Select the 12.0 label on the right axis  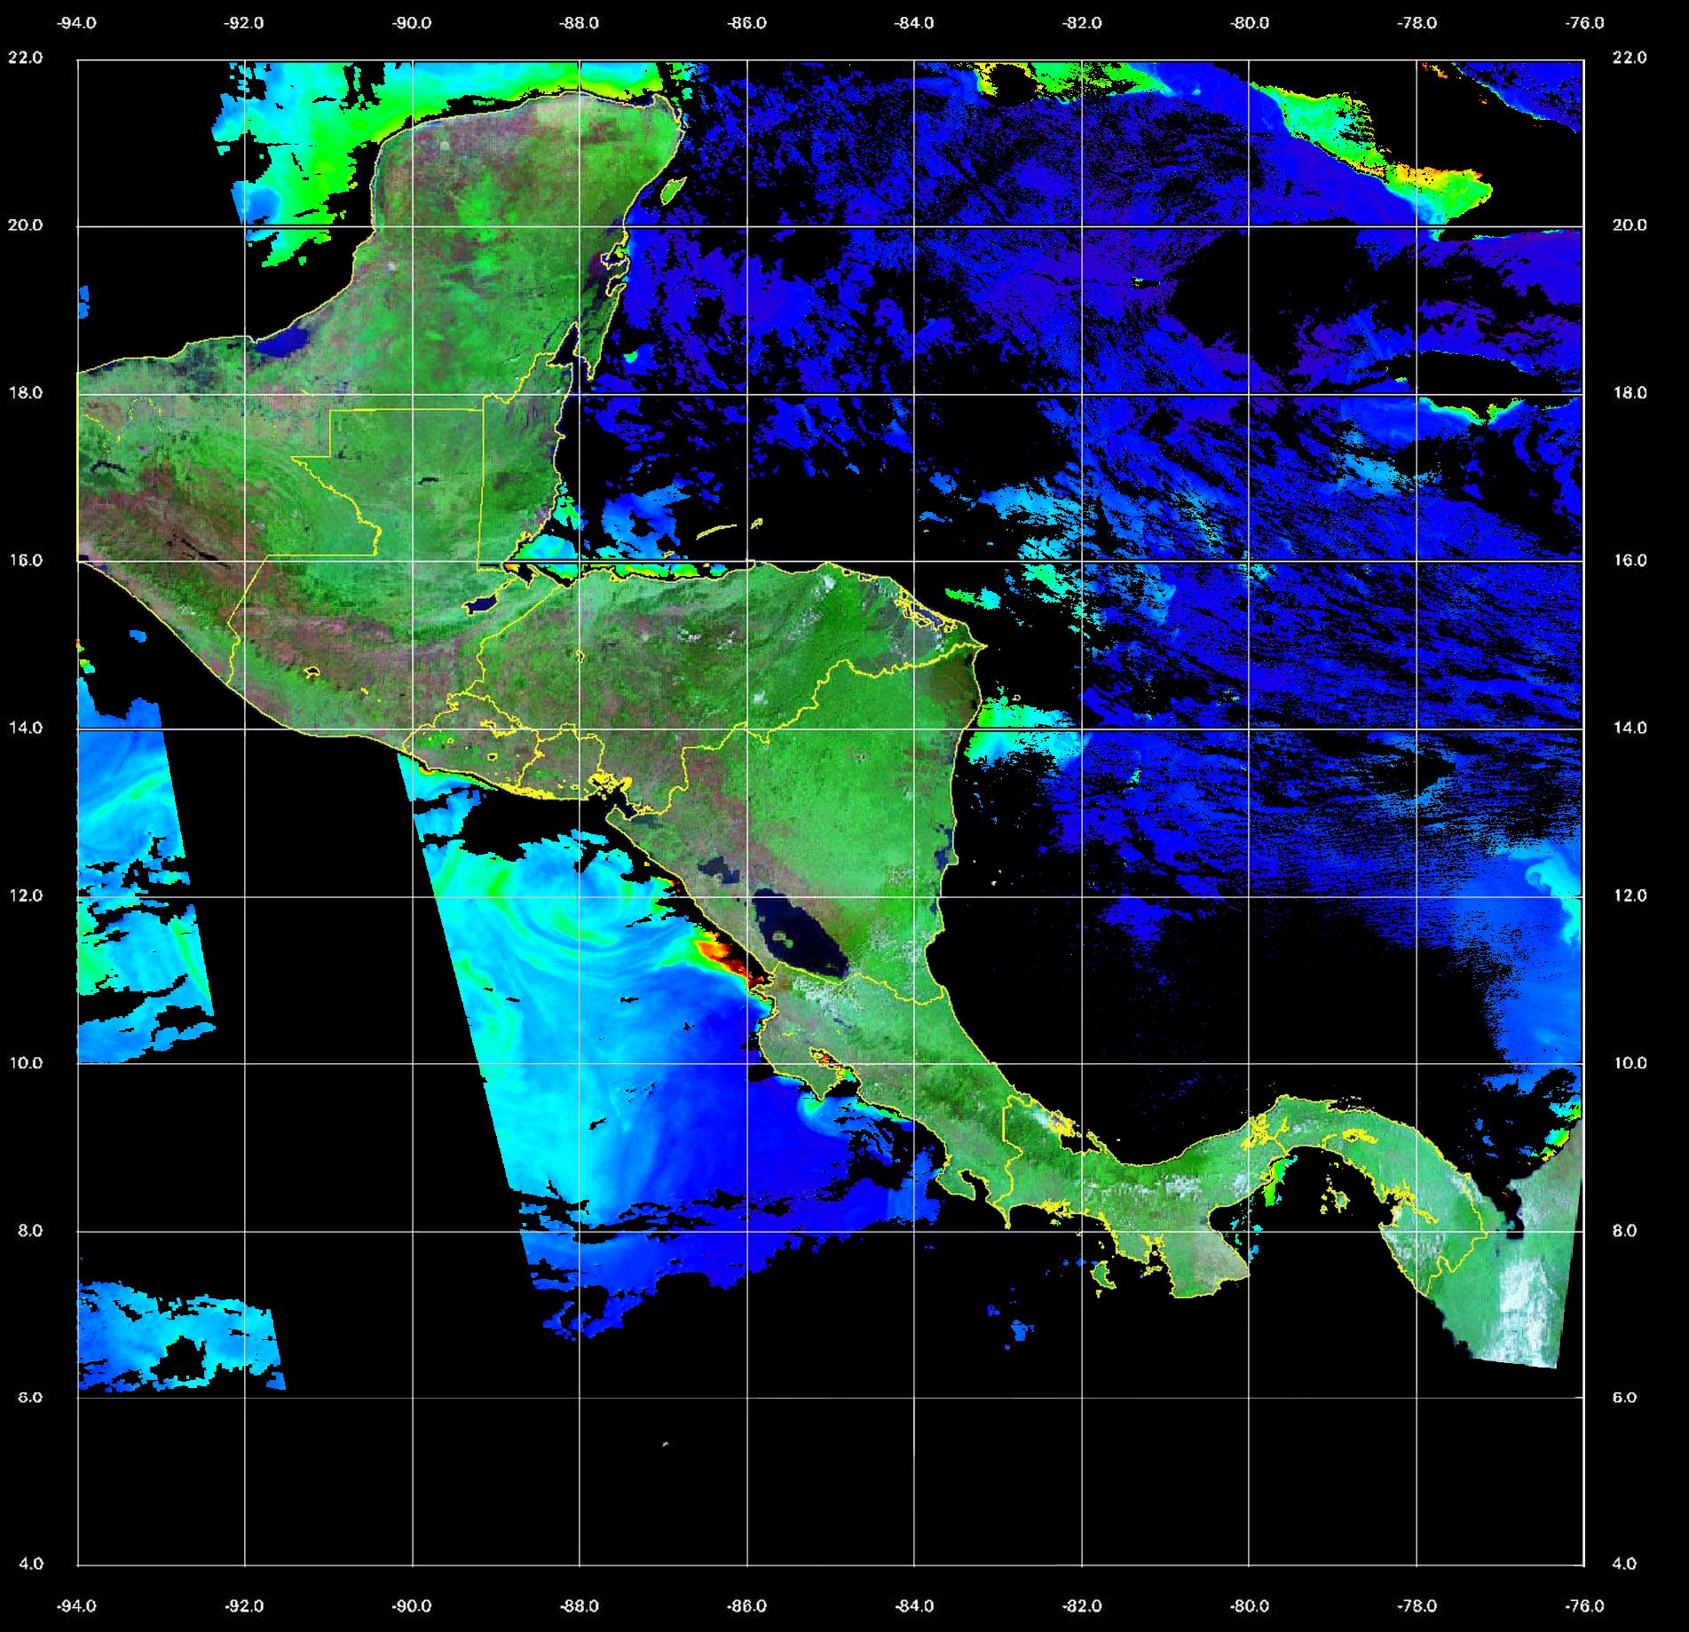click(1629, 895)
